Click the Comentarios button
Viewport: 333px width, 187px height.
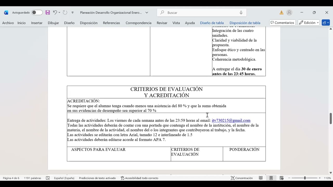[x=283, y=23]
